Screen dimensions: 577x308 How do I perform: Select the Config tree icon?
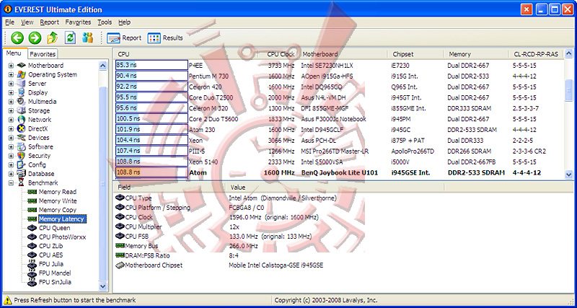point(22,164)
